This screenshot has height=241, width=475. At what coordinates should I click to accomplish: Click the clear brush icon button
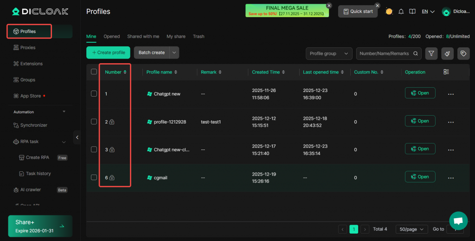pyautogui.click(x=447, y=53)
